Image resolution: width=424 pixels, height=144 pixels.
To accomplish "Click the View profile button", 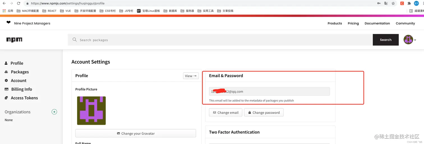I will point(191,76).
